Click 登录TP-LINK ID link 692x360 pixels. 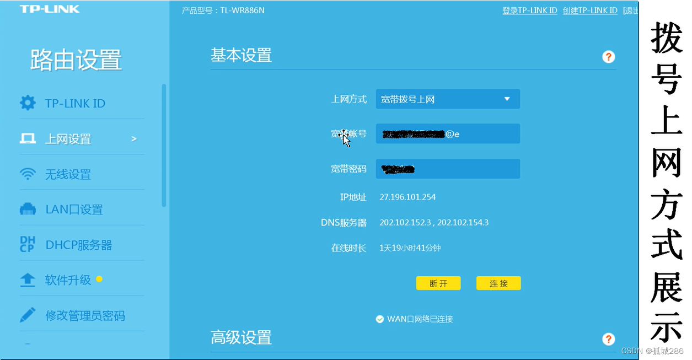[530, 10]
